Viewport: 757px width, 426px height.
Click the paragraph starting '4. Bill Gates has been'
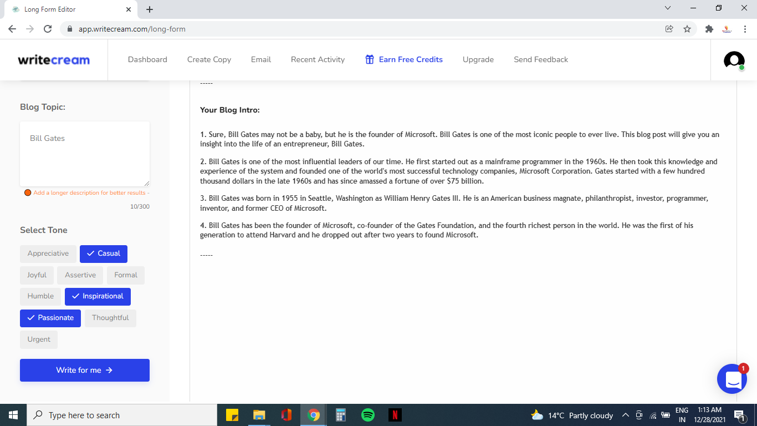(x=447, y=230)
